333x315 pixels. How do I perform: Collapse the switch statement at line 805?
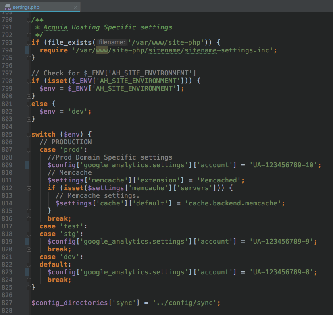pos(29,135)
